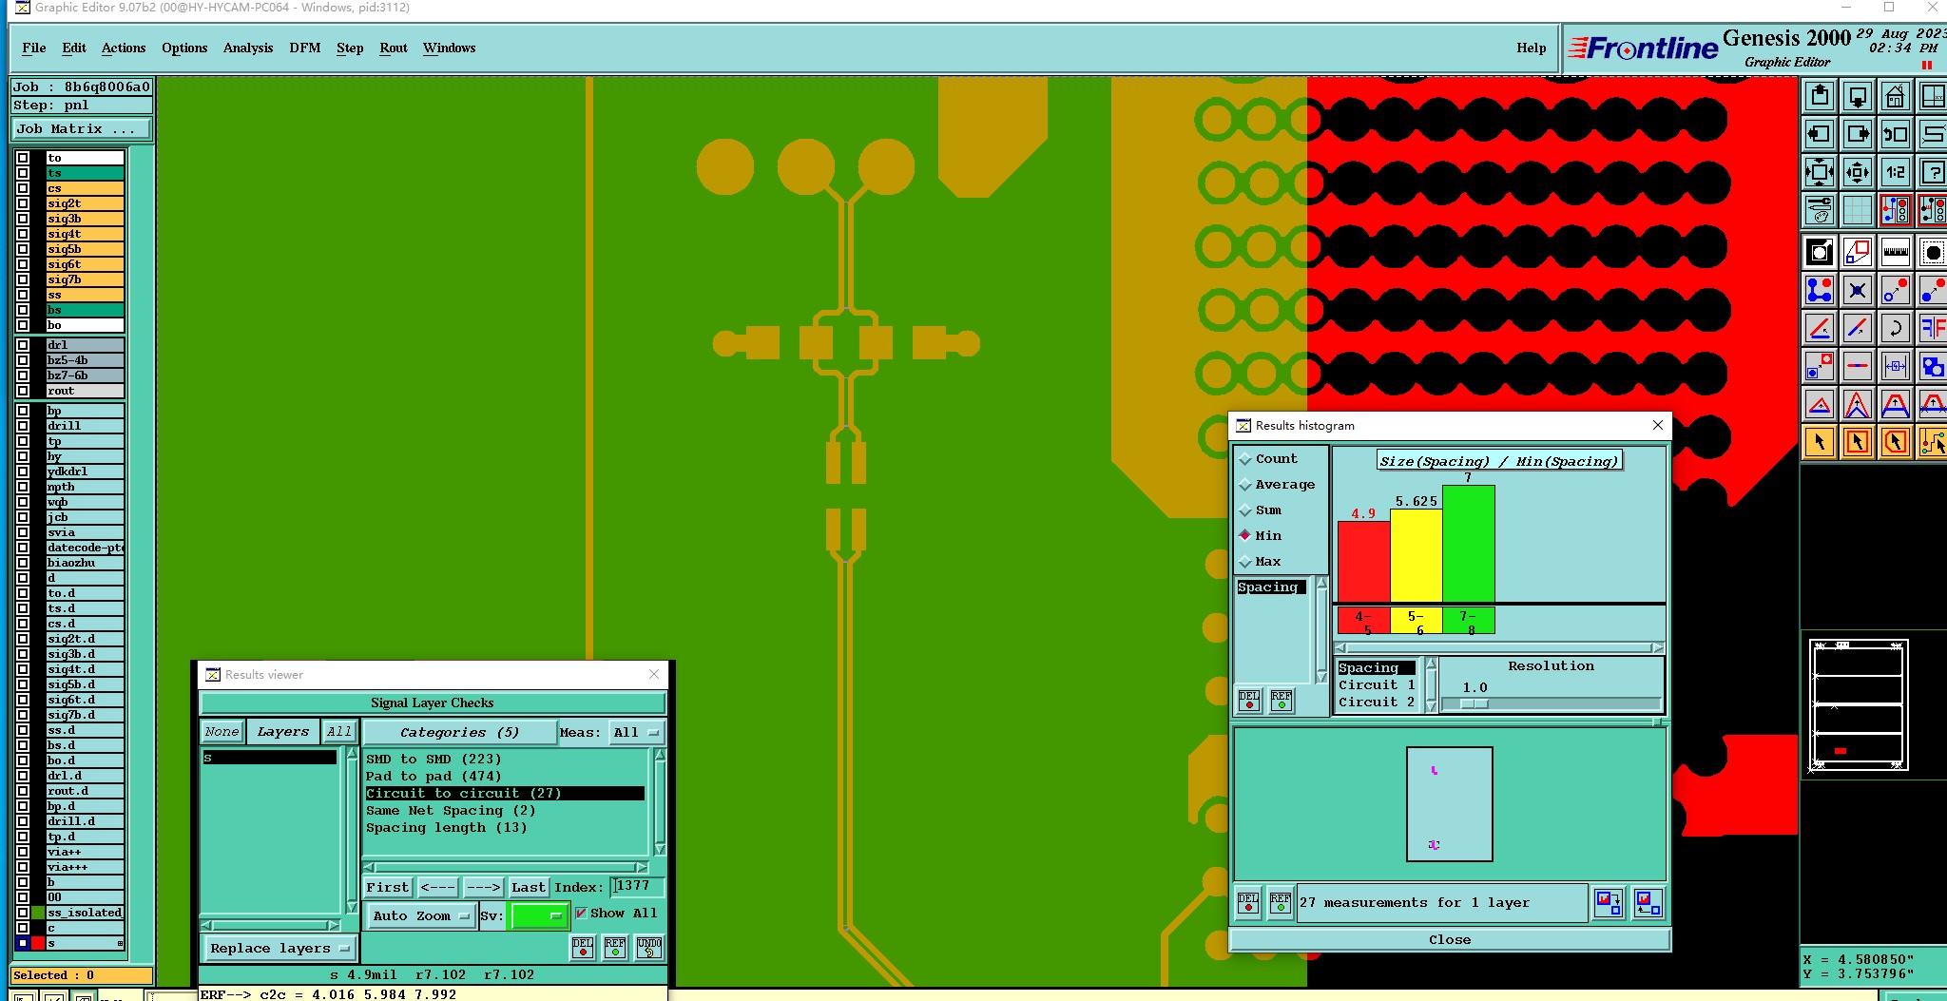The image size is (1947, 1001).
Task: Open the Actions menu
Action: point(124,48)
